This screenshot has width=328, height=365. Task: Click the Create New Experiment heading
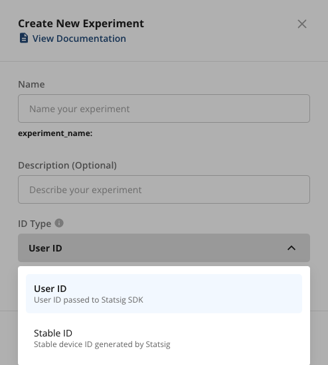(x=81, y=23)
